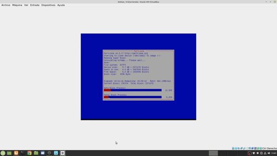Click the Device size line

(x=126, y=67)
